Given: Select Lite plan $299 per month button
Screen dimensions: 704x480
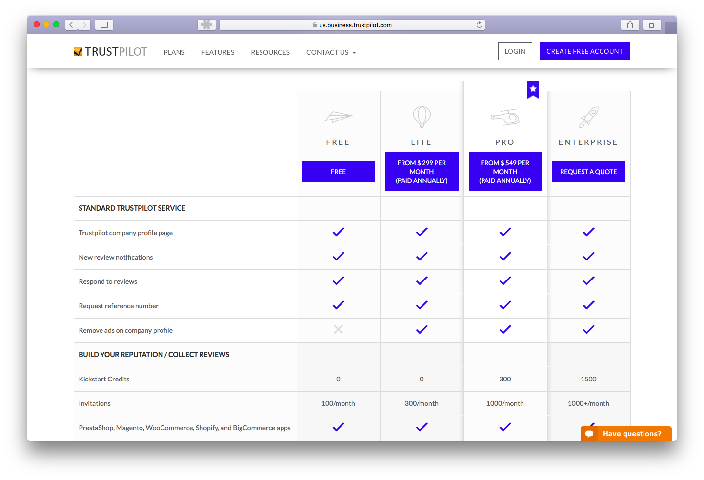Looking at the screenshot, I should pyautogui.click(x=422, y=172).
